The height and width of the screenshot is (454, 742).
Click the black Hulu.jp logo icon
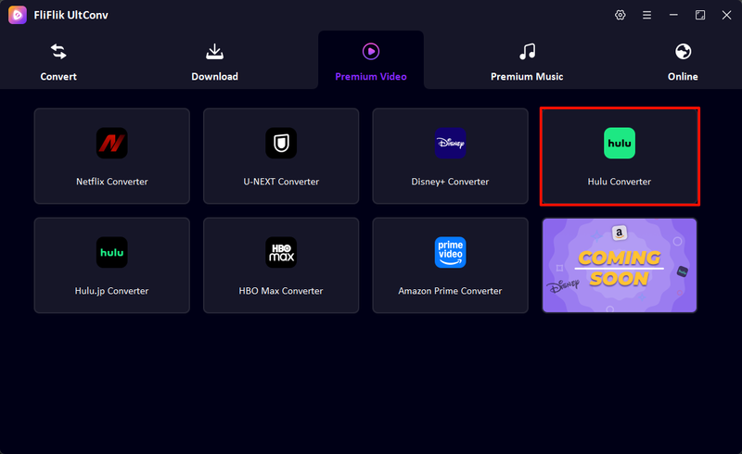(x=112, y=252)
